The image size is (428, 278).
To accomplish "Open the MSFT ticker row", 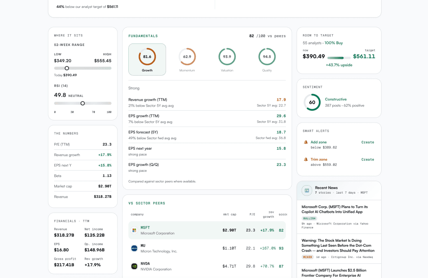I will [x=207, y=230].
